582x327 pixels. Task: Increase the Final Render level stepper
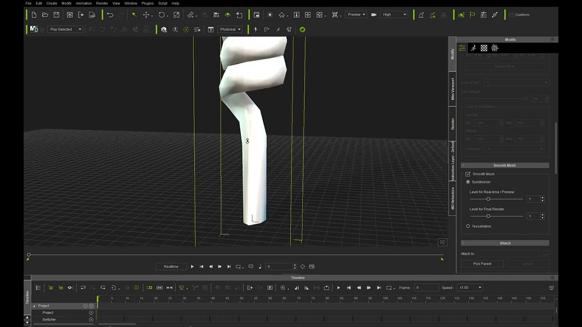click(542, 215)
